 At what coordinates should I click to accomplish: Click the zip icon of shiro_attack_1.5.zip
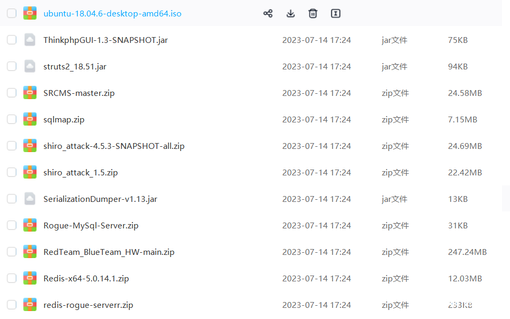click(x=30, y=172)
